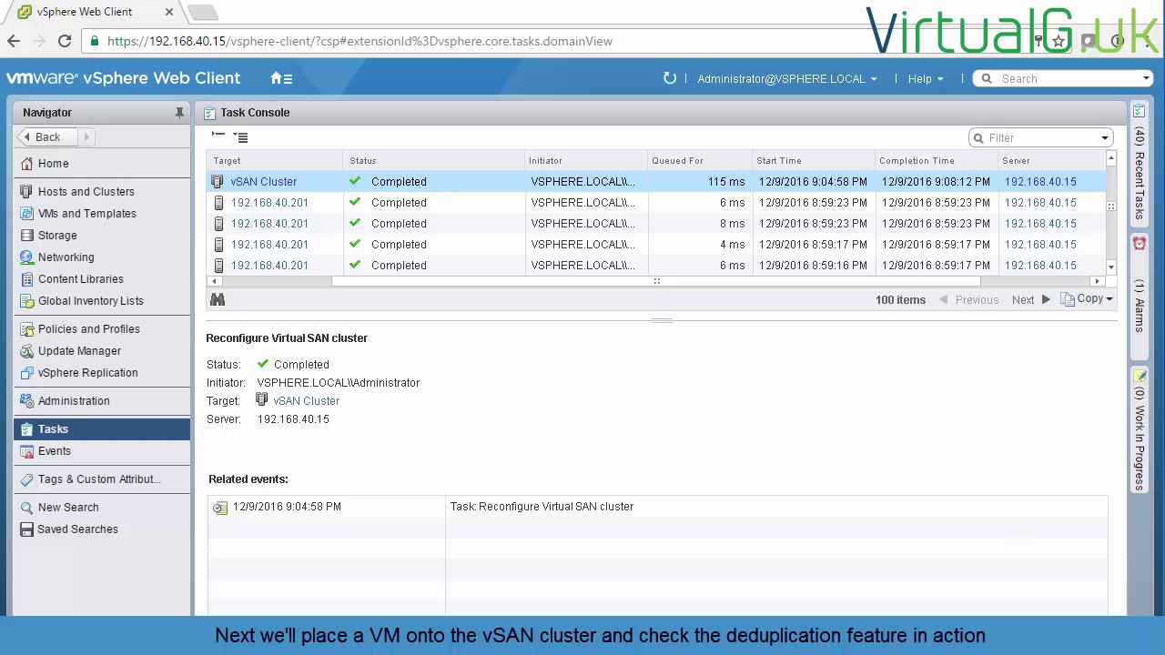The height and width of the screenshot is (655, 1165).
Task: Click the collapse all tasks icon
Action: [x=218, y=136]
